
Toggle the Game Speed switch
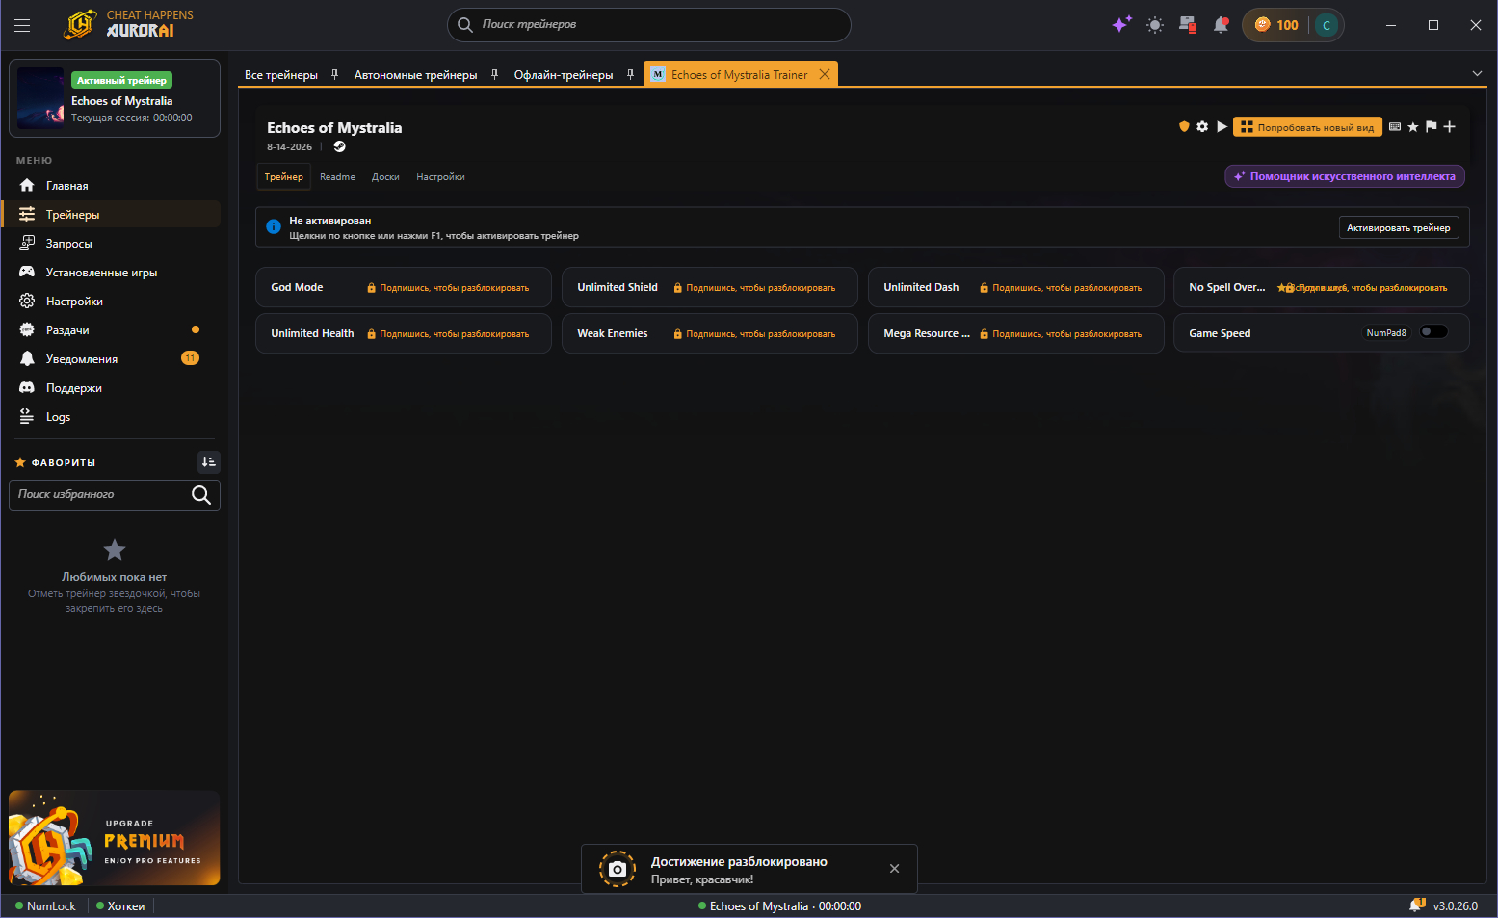(x=1433, y=332)
